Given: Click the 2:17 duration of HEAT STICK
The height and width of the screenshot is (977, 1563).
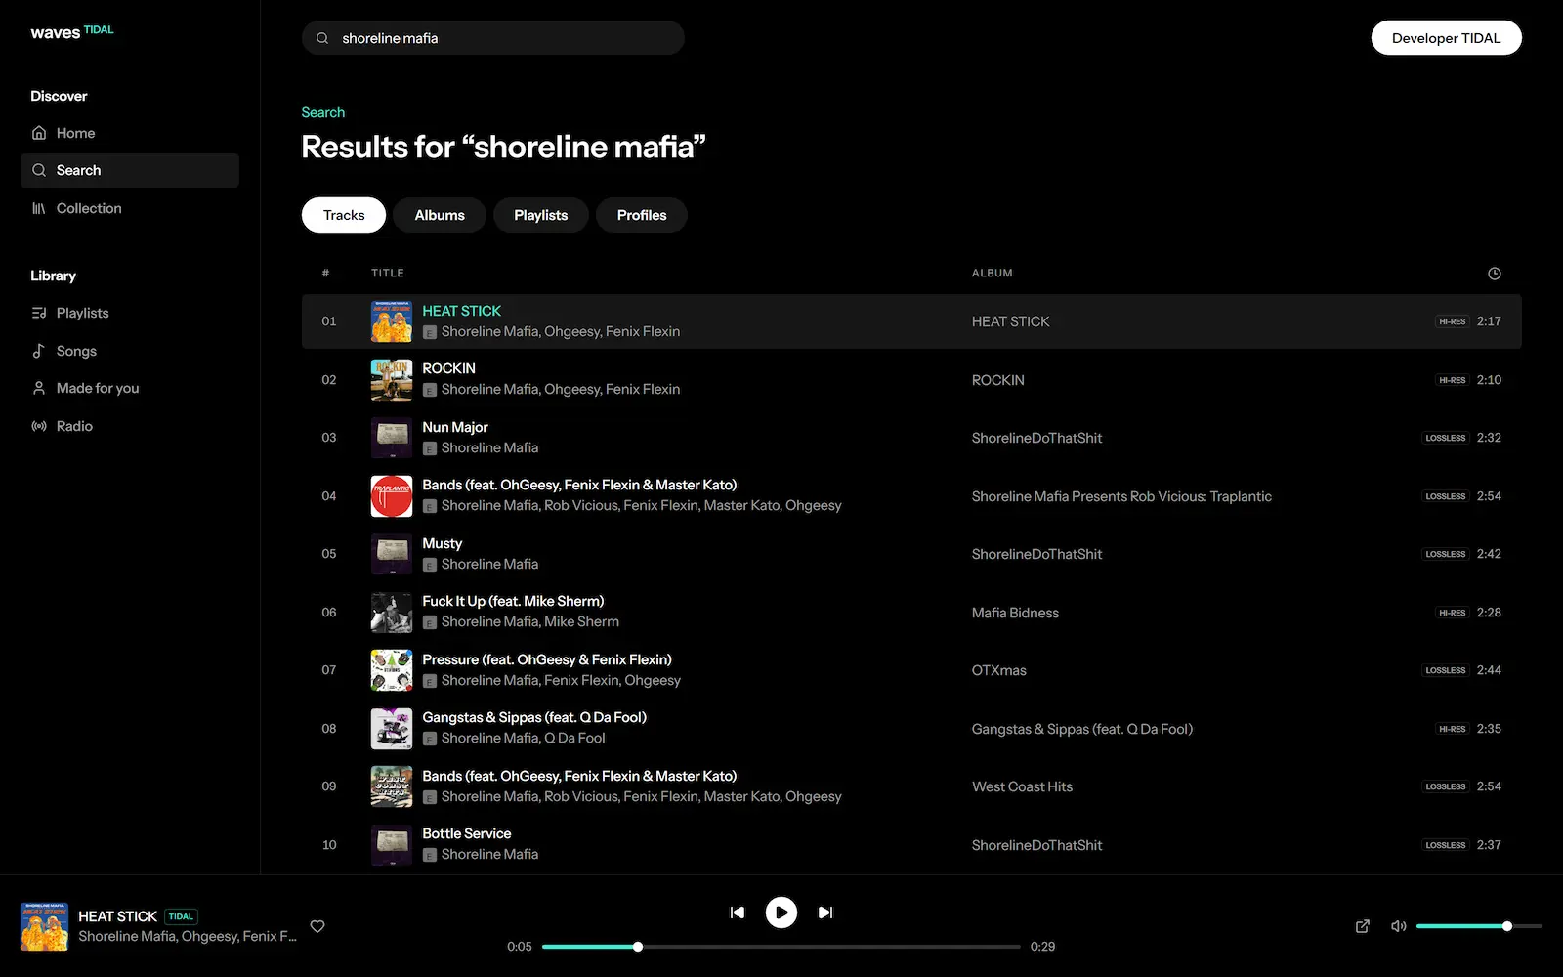Looking at the screenshot, I should coord(1489,321).
